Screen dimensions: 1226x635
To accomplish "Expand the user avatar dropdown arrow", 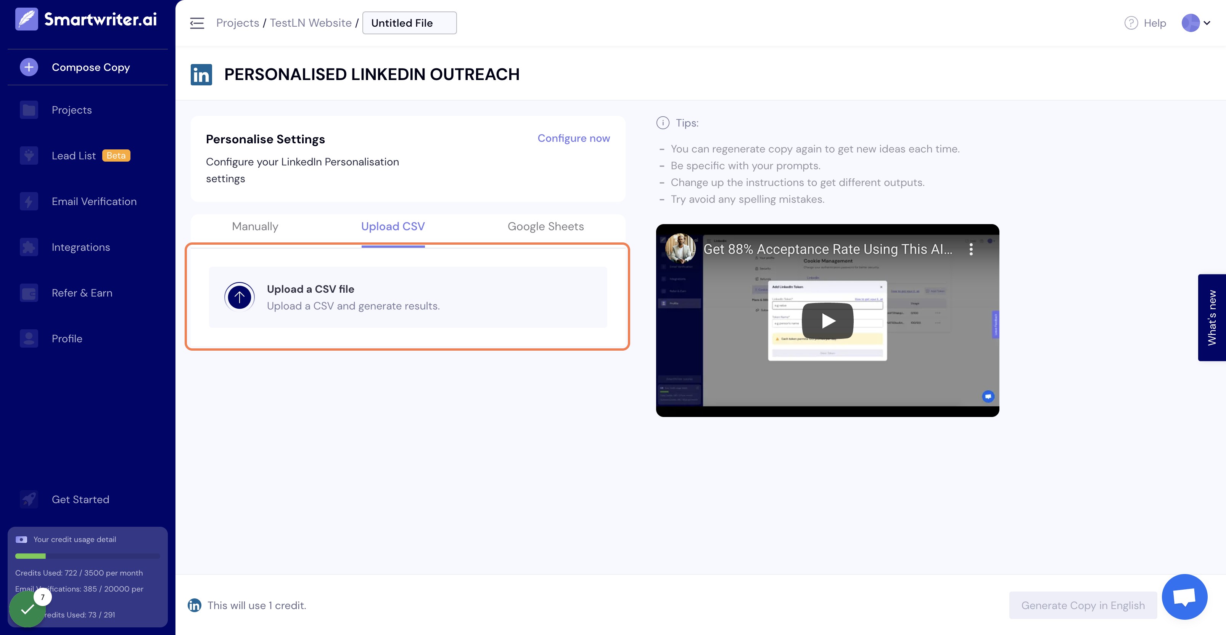I will click(x=1207, y=23).
